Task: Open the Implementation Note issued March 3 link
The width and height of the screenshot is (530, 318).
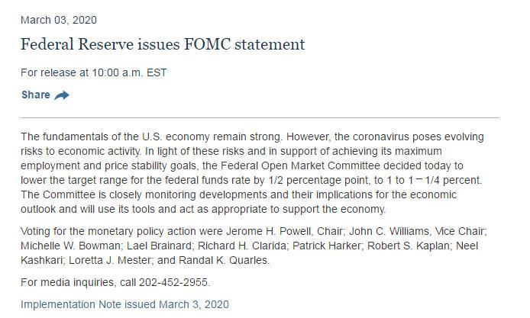Action: (124, 304)
